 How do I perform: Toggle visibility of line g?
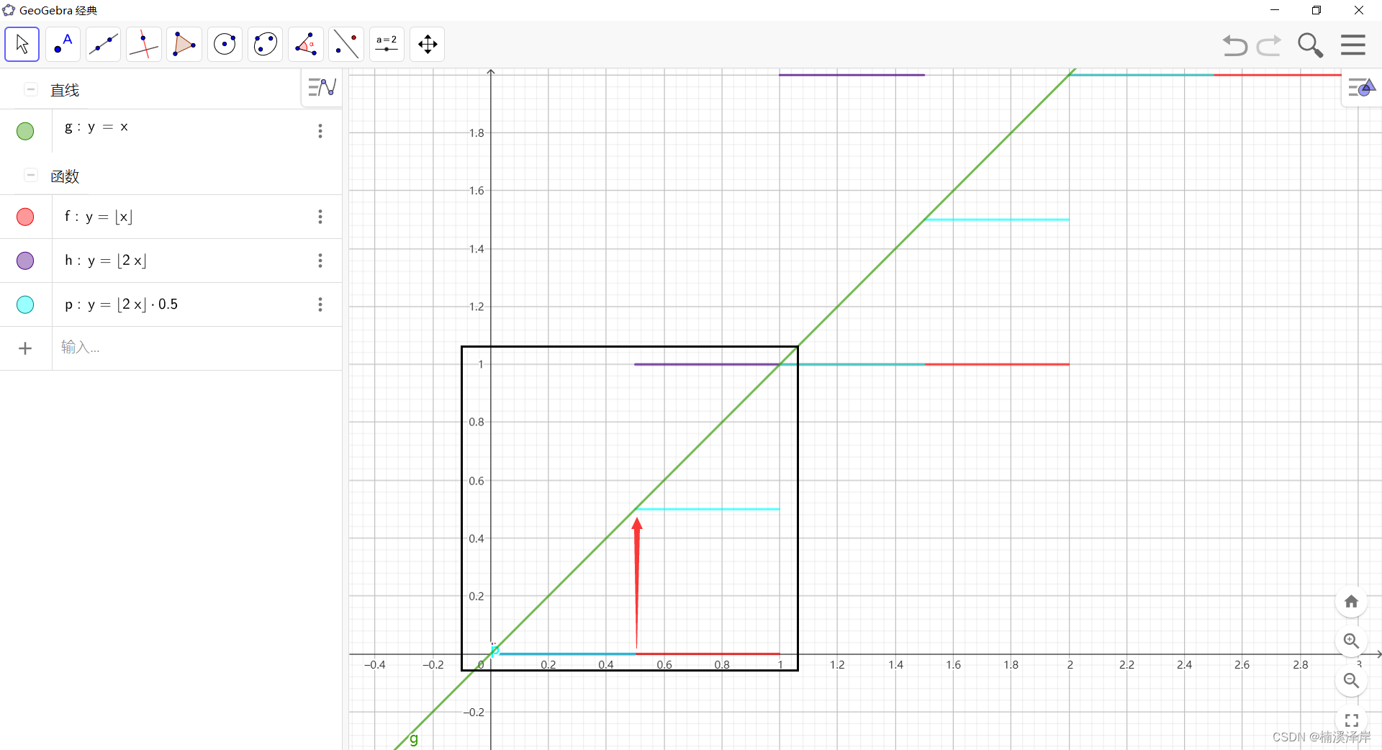(25, 131)
